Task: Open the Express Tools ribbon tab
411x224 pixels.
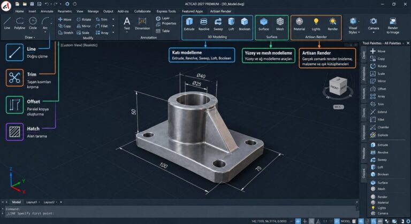Action: tap(166, 11)
